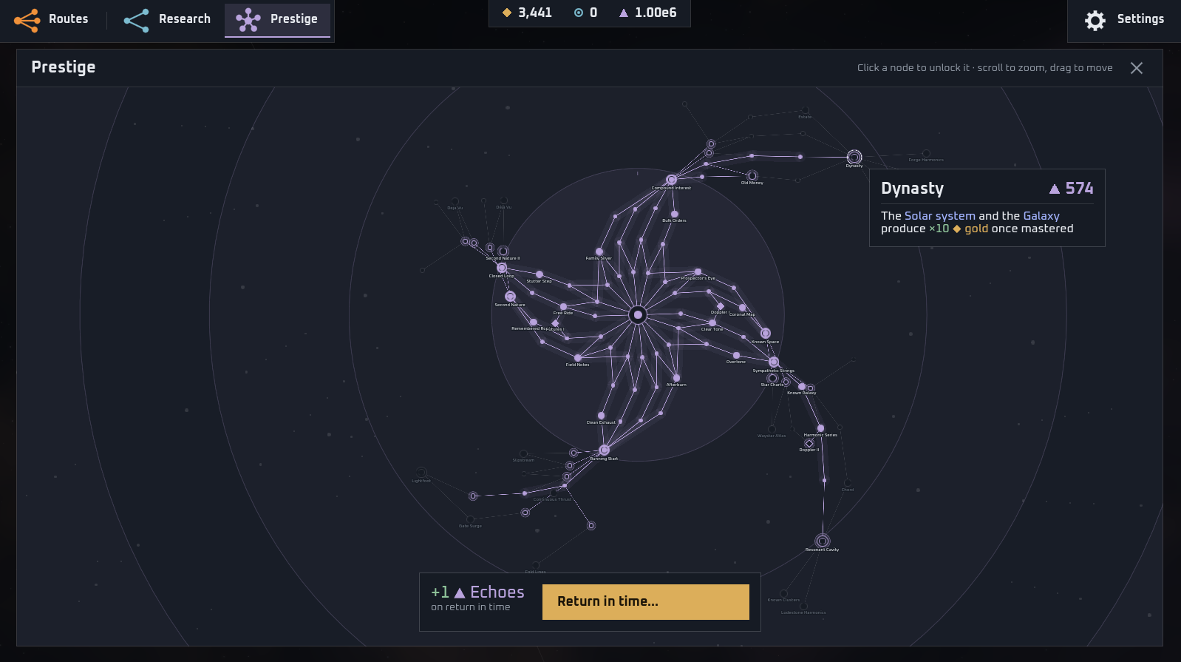Select the Clear Tone node
Image resolution: width=1181 pixels, height=662 pixels.
712,322
